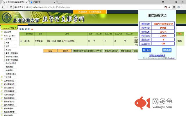Image resolution: width=186 pixels, height=116 pixels.
Task: Click the 已选人数 column header
Action: (119, 34)
